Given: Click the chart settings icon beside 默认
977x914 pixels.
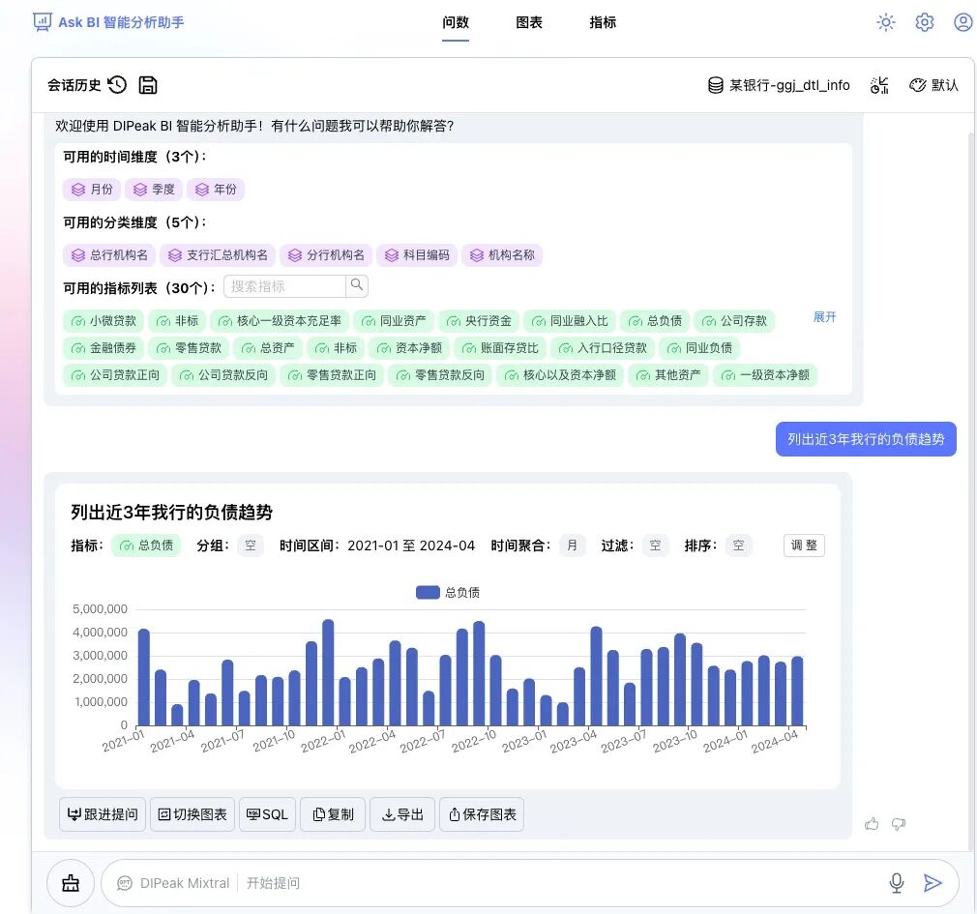Looking at the screenshot, I should coord(879,85).
